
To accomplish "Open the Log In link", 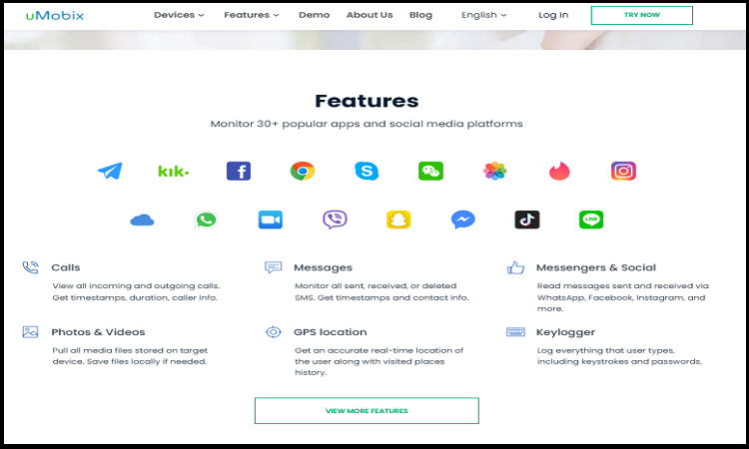I will [553, 15].
